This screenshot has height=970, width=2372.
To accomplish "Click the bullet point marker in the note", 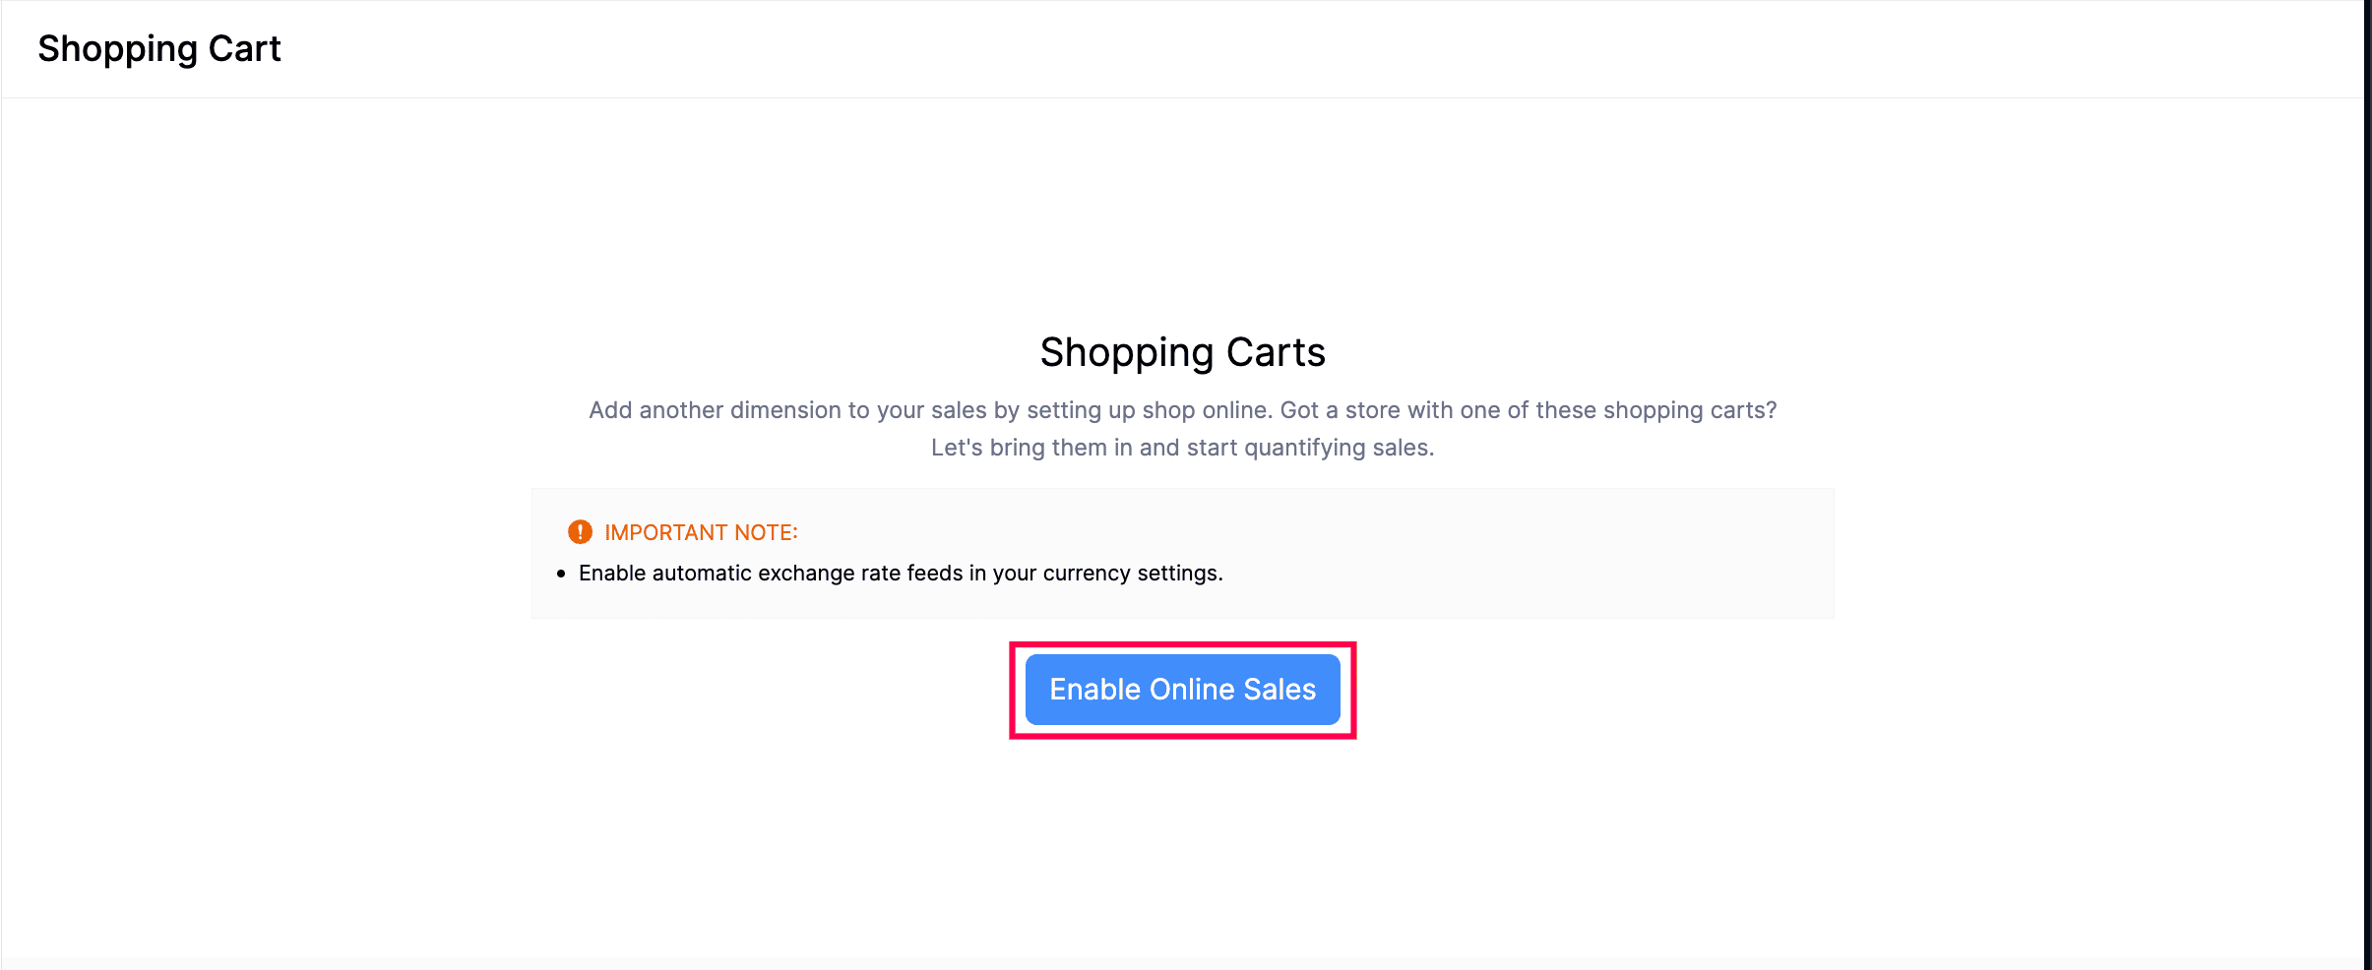I will [x=562, y=574].
